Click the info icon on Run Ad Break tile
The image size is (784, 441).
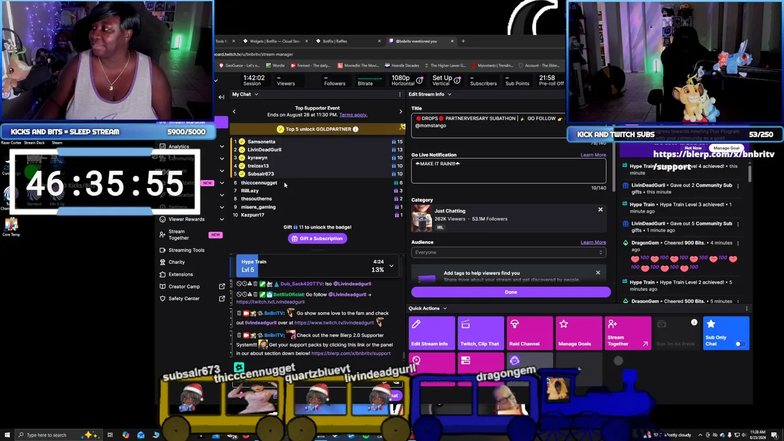[x=694, y=323]
